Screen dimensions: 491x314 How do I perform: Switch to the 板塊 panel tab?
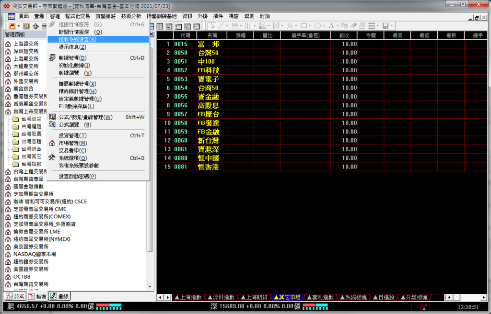pyautogui.click(x=37, y=296)
